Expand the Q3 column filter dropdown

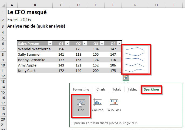102,44
